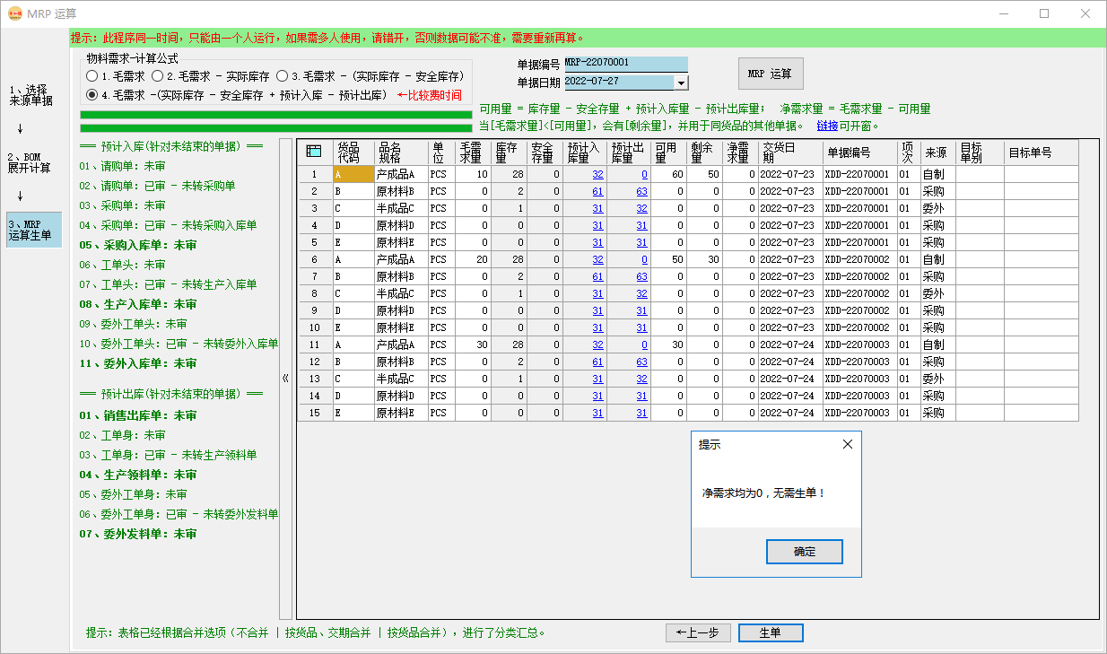
Task: Click 确定 in the 提示 dialog
Action: (x=804, y=552)
